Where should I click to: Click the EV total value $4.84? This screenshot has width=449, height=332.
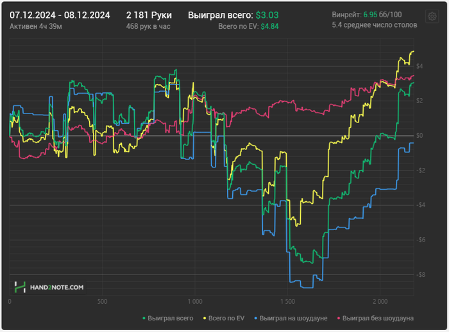pyautogui.click(x=269, y=26)
